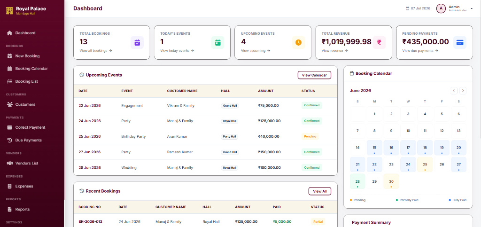This screenshot has width=481, height=227.
Task: Click the View All recent bookings button
Action: point(319,191)
